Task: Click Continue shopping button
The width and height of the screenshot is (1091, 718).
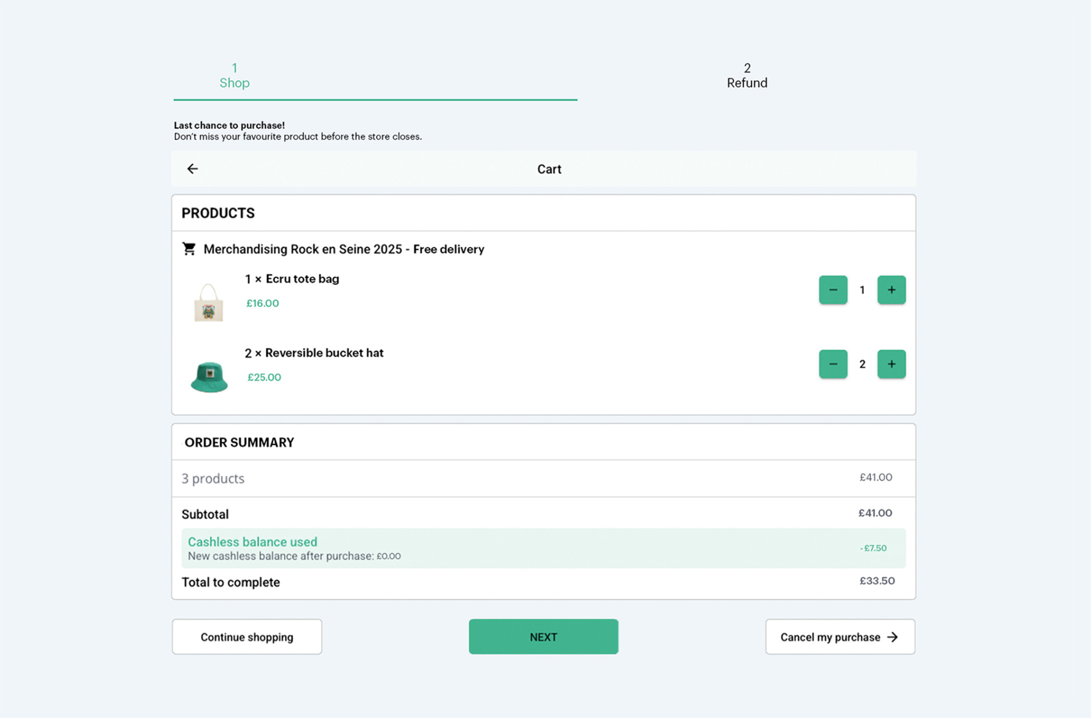Action: coord(247,637)
